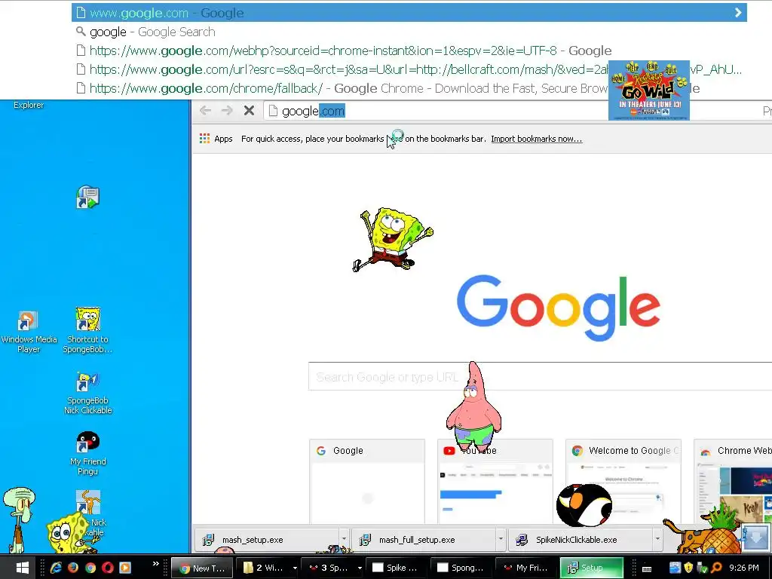
Task: Click the yellow security shield tray icon
Action: point(688,568)
